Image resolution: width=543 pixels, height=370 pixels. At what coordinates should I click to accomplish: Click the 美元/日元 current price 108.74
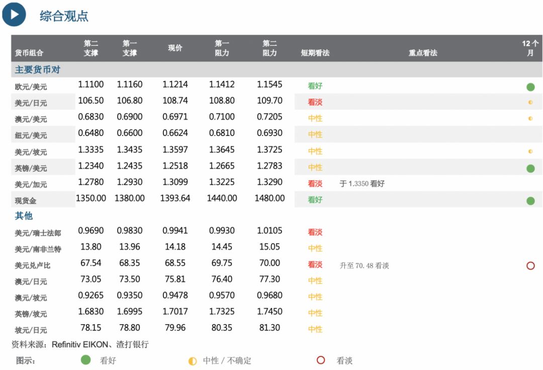coord(175,101)
